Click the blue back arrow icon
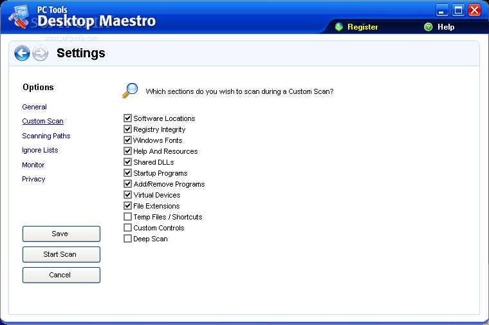Screen dimensions: 489x325 [22, 53]
